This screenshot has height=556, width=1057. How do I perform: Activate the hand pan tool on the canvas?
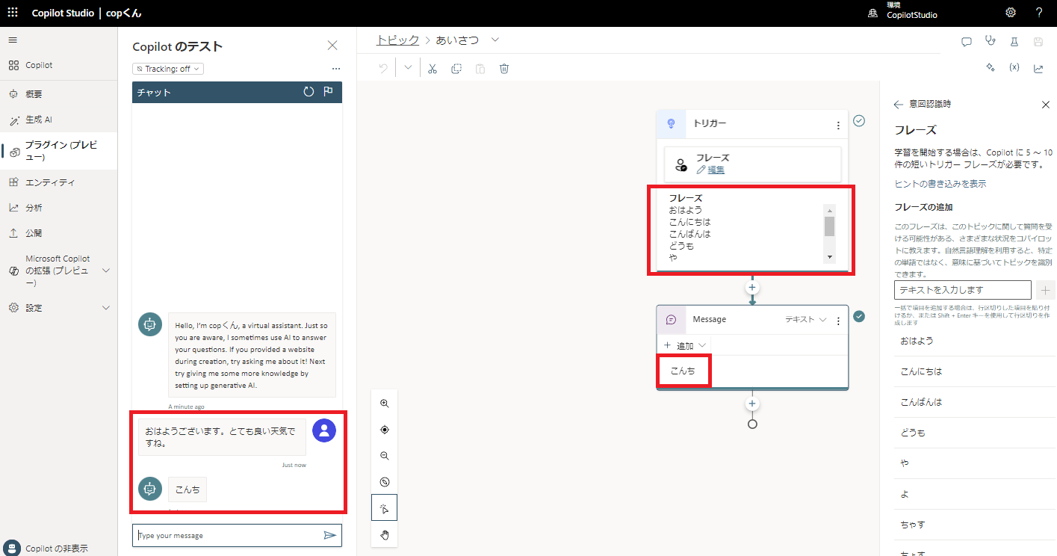point(384,534)
